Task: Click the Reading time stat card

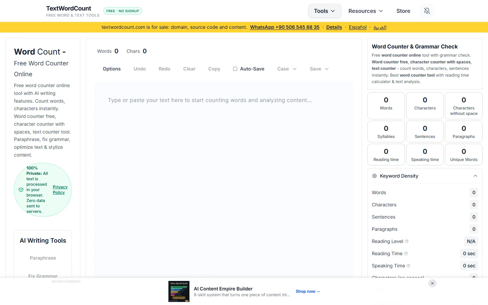Action: (386, 155)
